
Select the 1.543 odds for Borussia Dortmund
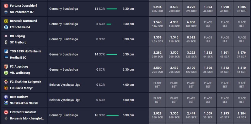[x=158, y=24]
